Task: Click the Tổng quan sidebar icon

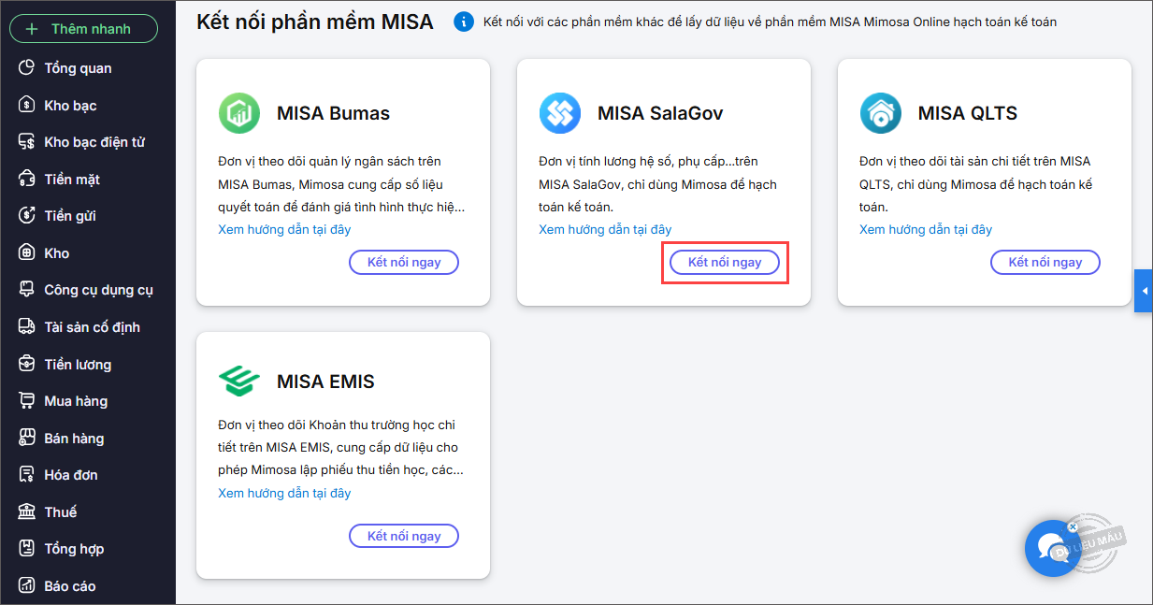Action: pyautogui.click(x=27, y=68)
